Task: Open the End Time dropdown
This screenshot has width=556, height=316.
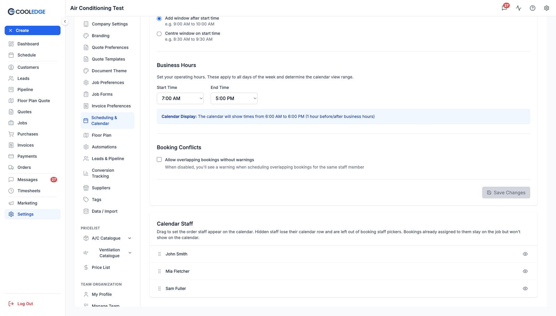Action: (234, 98)
